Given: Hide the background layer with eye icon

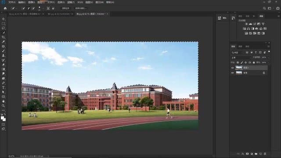Looking at the screenshot, I should [x=232, y=73].
